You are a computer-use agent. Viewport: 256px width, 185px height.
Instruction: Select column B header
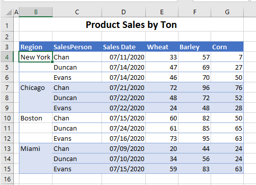point(36,12)
